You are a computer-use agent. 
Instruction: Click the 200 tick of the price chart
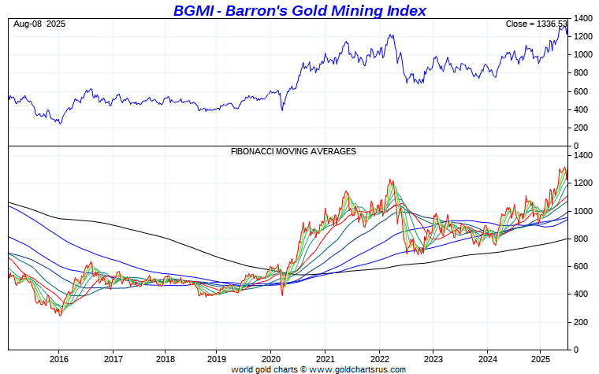[x=581, y=128]
